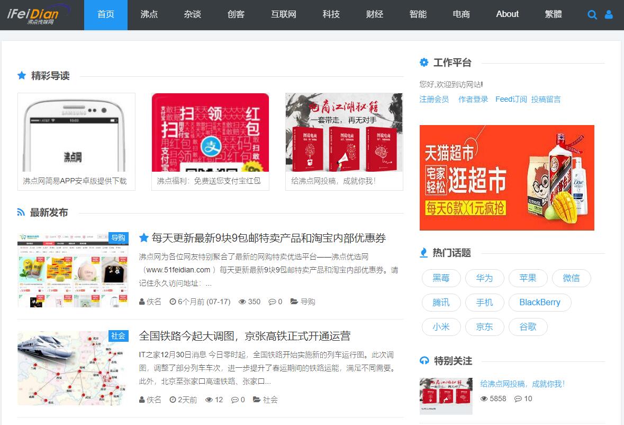Select the 腾讯 hot topic tag

coord(441,302)
